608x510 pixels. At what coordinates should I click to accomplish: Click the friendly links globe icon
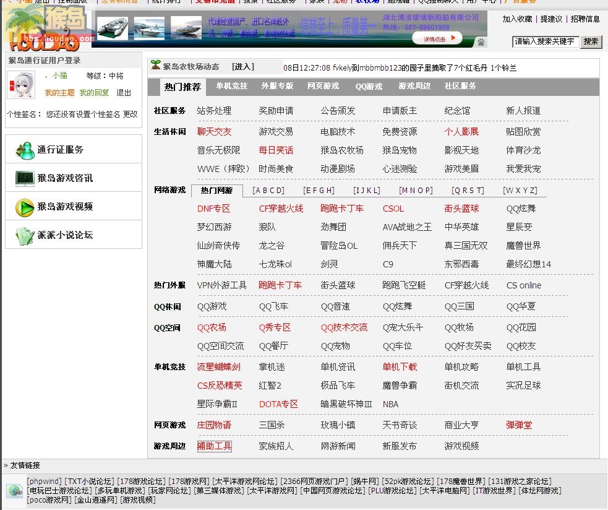tap(15, 491)
